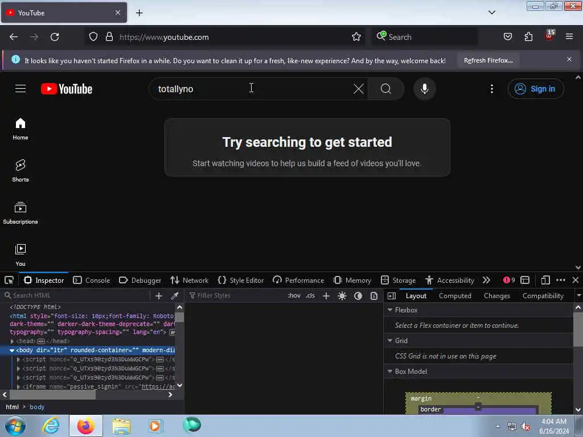The image size is (583, 437).
Task: Toggle the three-pane inspector layout
Action: click(x=392, y=296)
